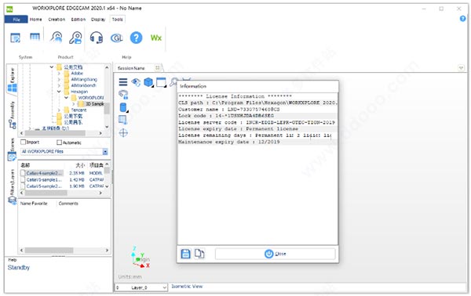The height and width of the screenshot is (296, 471).
Task: Open the Layer_0 dropdown at bottom
Action: pyautogui.click(x=141, y=287)
